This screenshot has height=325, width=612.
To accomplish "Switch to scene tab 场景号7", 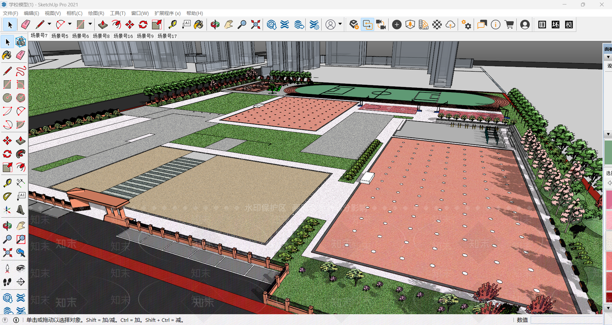I will tap(39, 36).
